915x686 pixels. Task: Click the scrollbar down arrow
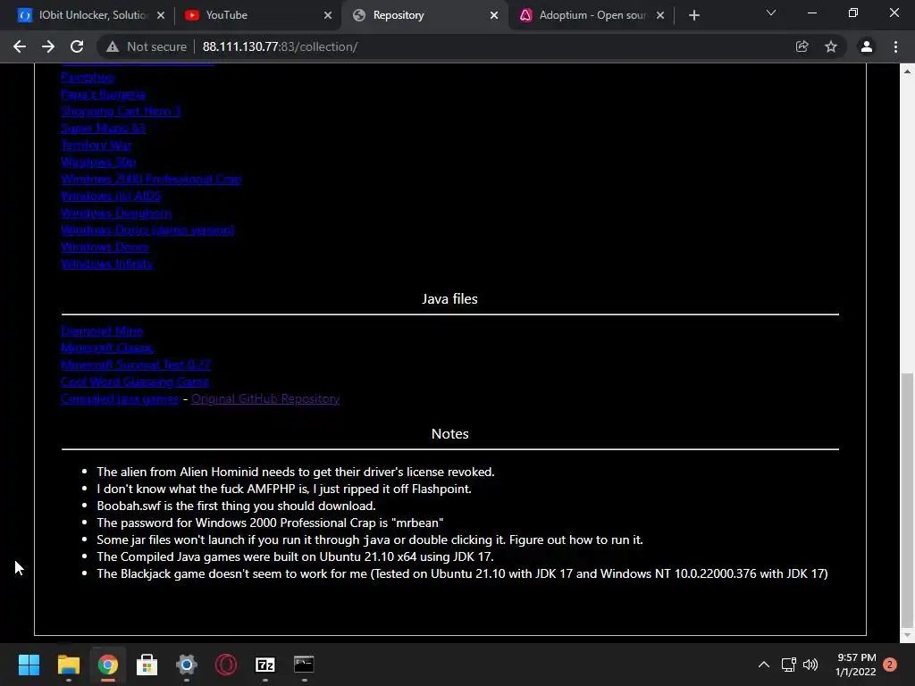pos(907,635)
